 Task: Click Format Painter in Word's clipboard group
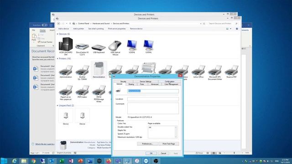45,42
